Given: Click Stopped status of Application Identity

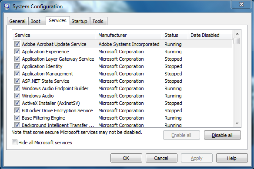Looking at the screenshot, I should pos(173,66).
